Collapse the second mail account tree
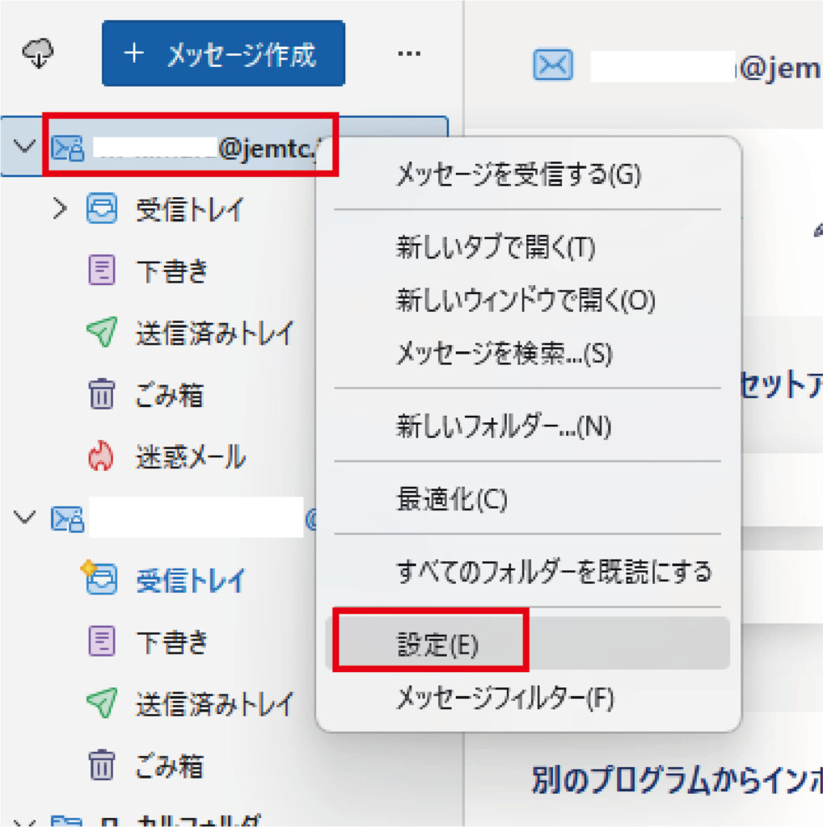This screenshot has height=827, width=823. point(26,518)
